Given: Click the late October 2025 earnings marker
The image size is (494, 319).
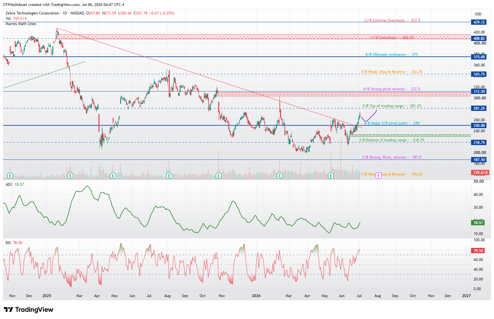Looking at the screenshot, I should tap(219, 176).
